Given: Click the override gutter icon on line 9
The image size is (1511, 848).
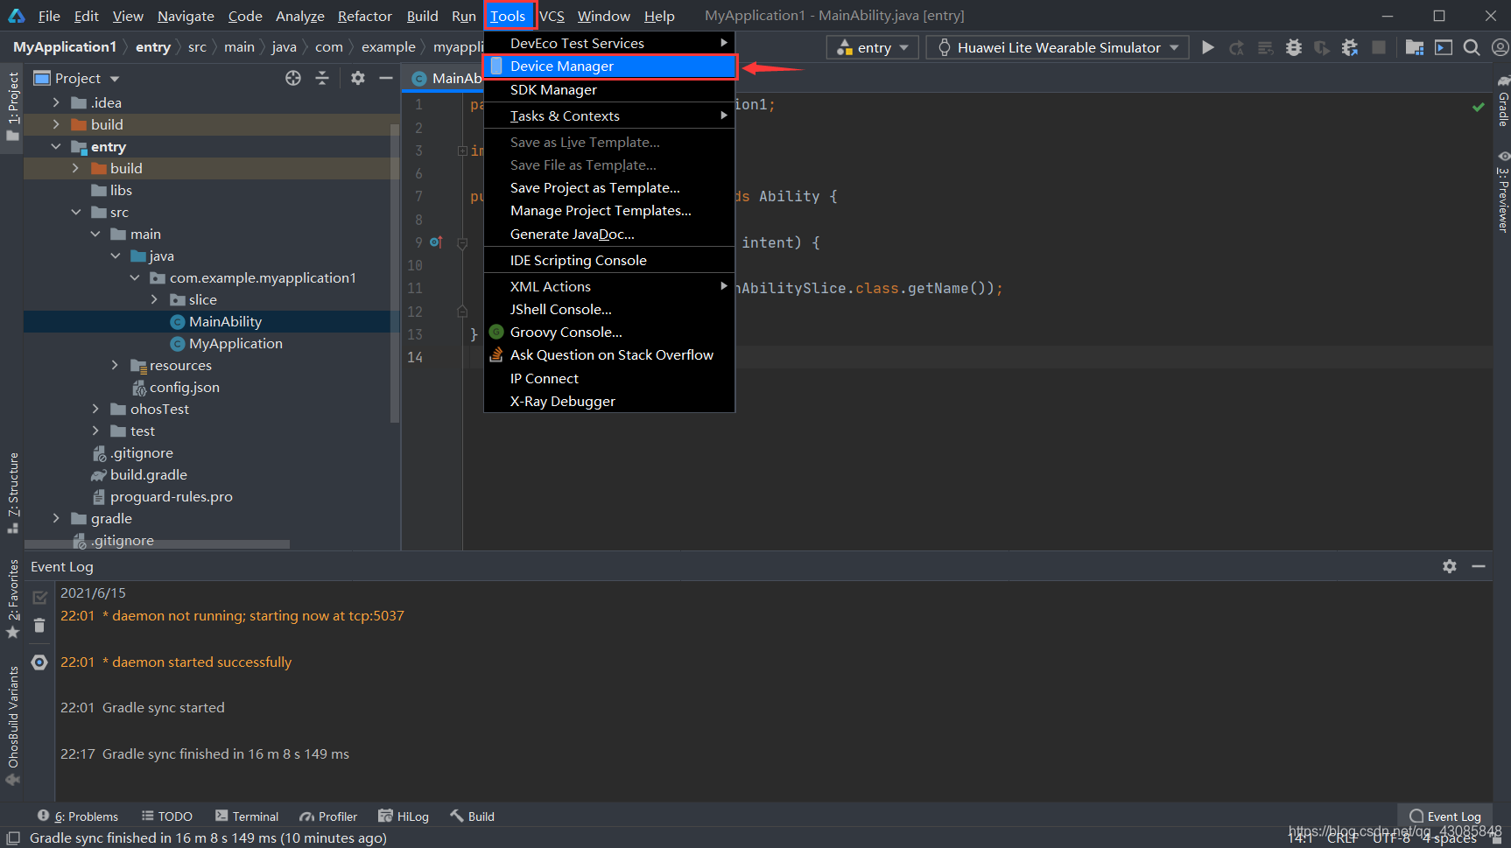Looking at the screenshot, I should coord(435,242).
